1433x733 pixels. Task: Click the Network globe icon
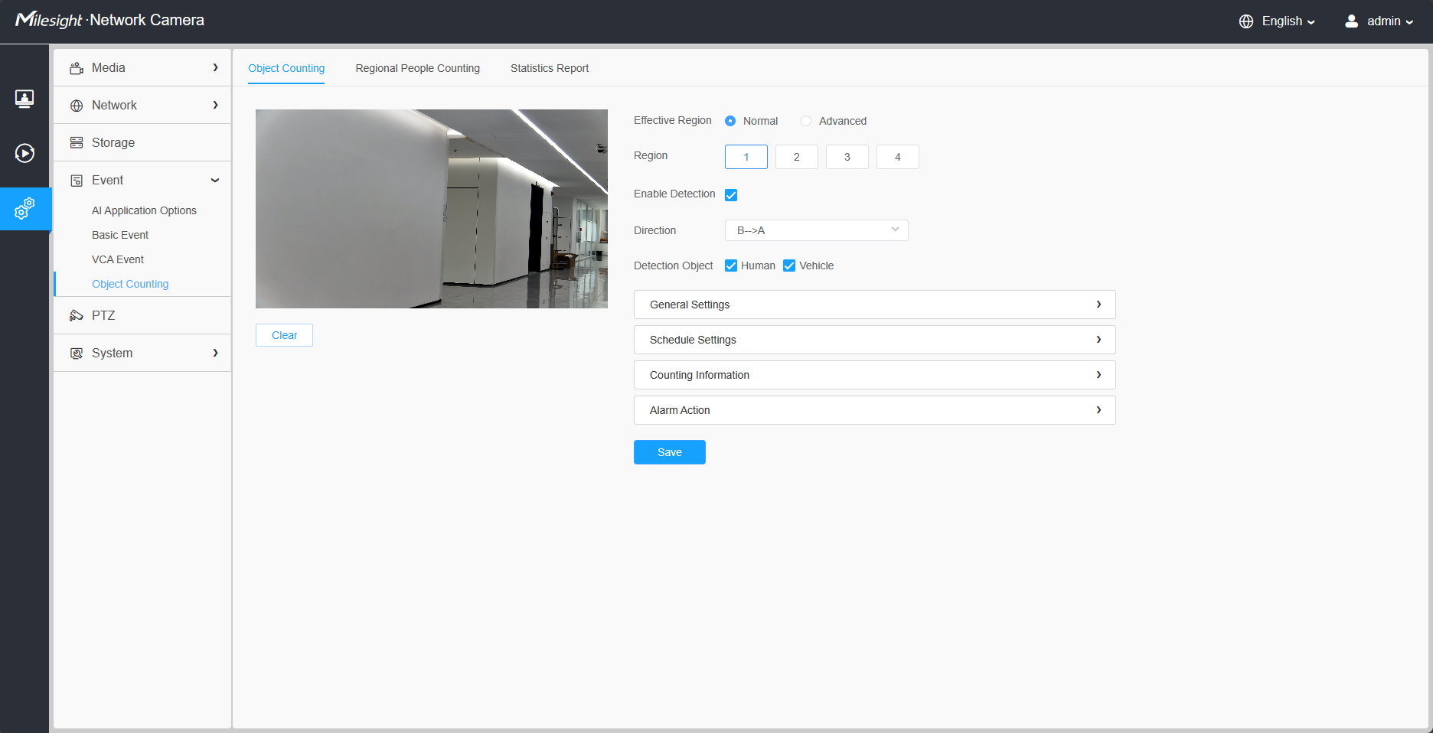click(77, 106)
